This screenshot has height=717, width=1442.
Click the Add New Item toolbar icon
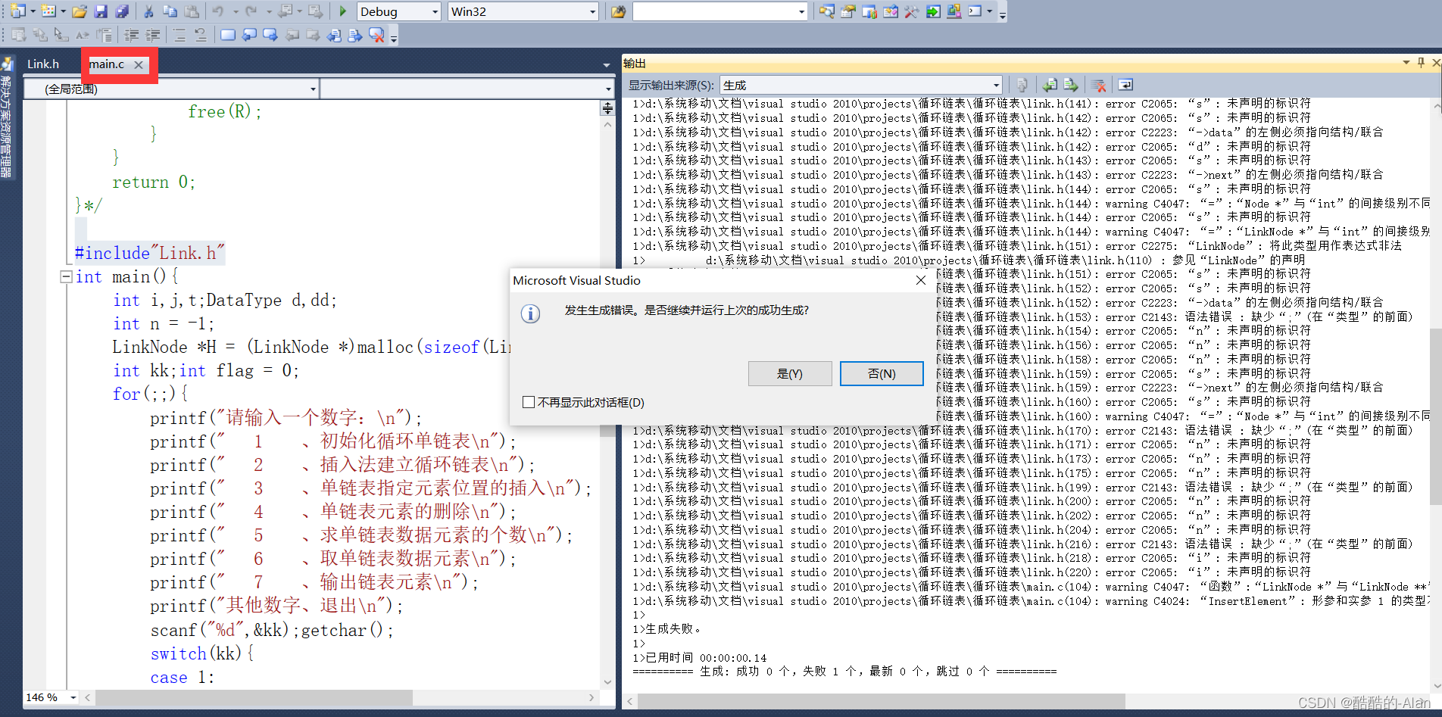[48, 11]
